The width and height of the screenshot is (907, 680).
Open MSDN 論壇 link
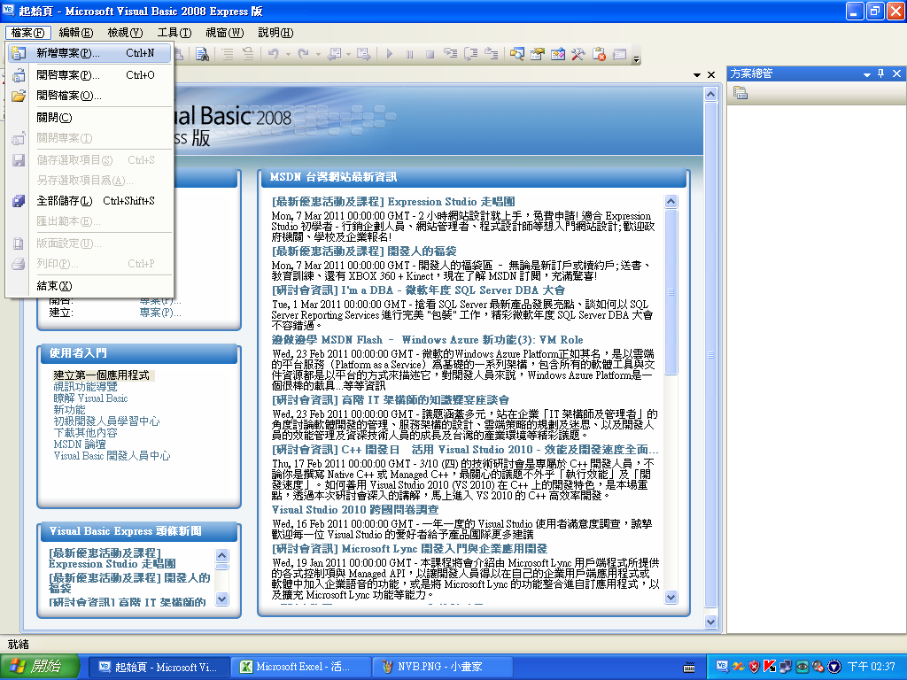point(80,444)
